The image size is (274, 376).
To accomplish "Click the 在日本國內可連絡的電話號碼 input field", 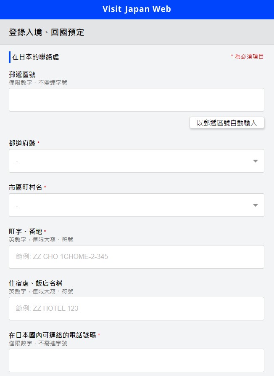I will point(136,360).
